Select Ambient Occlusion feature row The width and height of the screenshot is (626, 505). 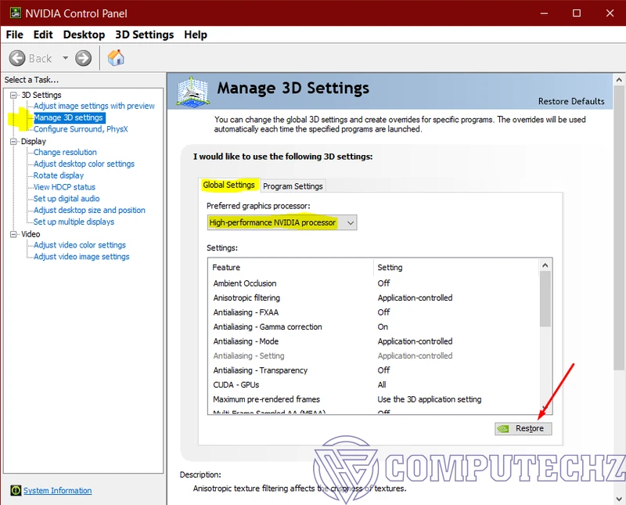[x=374, y=283]
